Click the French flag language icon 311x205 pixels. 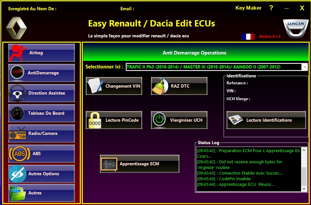coord(248,37)
